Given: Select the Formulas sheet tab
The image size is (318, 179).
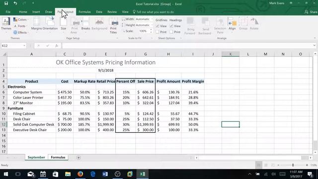Looking at the screenshot, I should pos(58,158).
